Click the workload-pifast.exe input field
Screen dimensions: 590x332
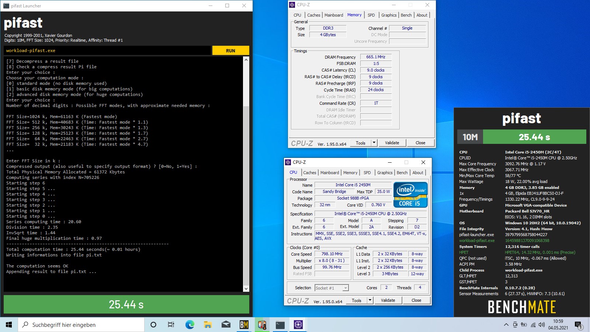pos(107,51)
